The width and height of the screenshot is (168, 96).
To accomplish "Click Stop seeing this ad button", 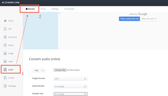I will tap(129, 19).
